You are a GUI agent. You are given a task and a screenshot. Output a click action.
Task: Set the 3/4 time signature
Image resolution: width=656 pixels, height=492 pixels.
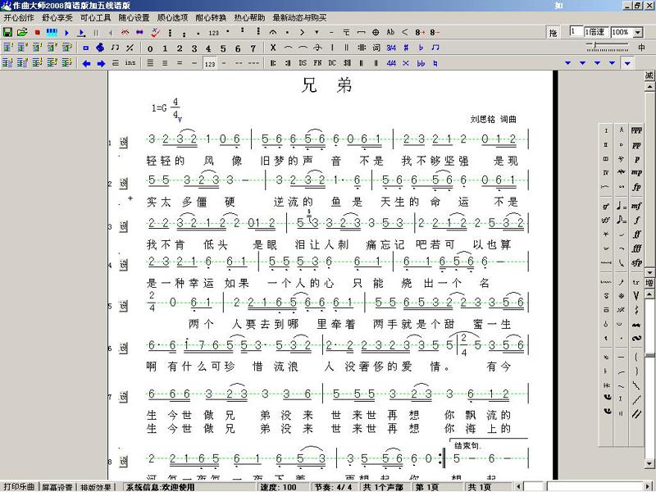point(391,48)
